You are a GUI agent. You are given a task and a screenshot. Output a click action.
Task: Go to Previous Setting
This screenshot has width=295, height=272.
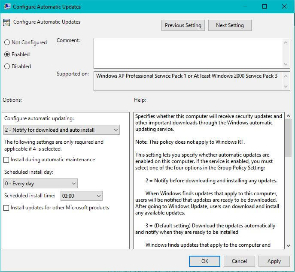click(x=183, y=25)
